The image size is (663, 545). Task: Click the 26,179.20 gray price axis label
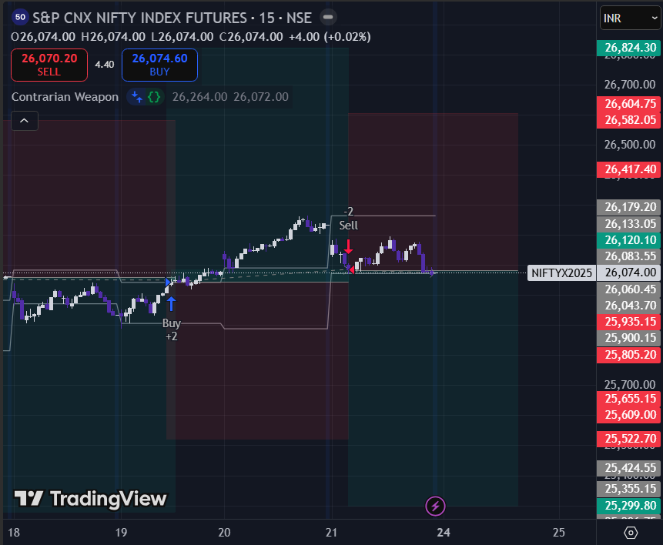[630, 207]
